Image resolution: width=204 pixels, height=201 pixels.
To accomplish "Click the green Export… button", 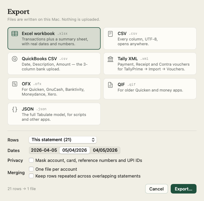I will click(x=184, y=189).
